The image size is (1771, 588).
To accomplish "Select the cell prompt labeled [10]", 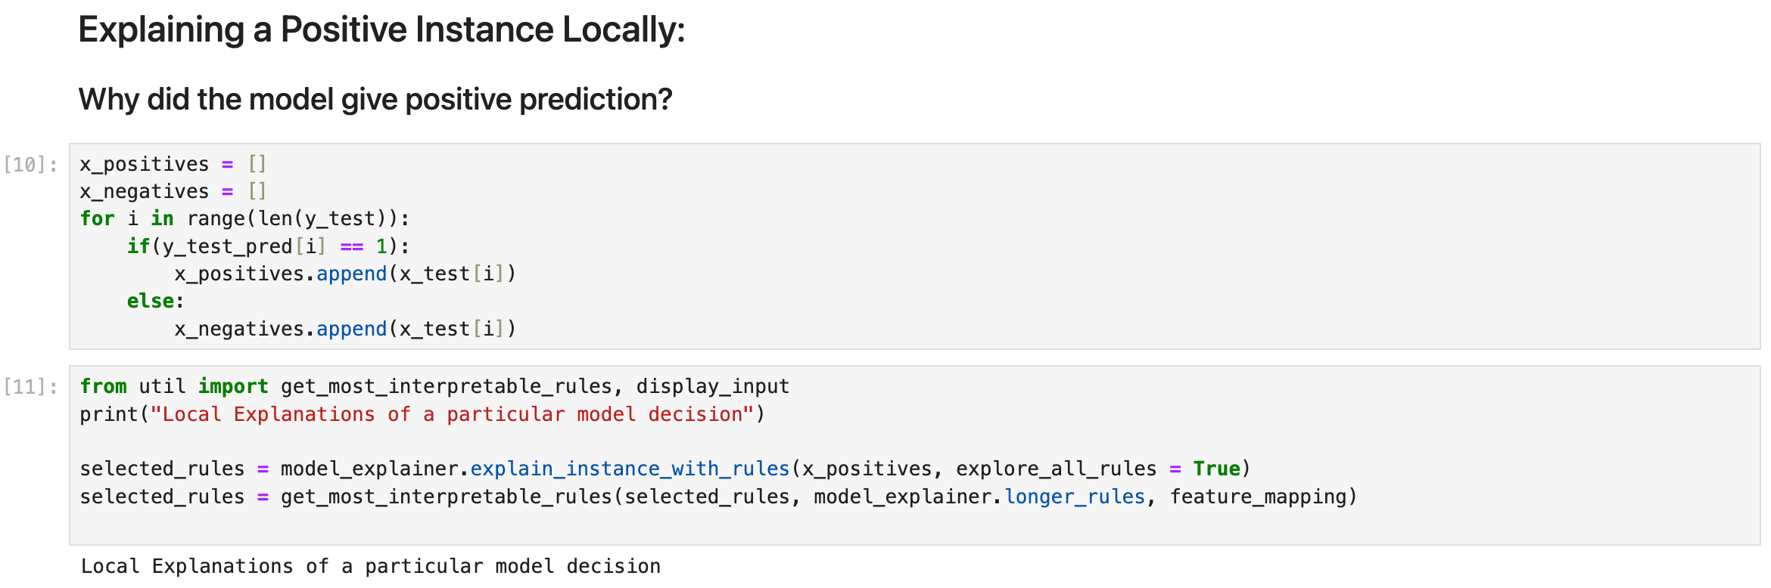I will point(30,165).
